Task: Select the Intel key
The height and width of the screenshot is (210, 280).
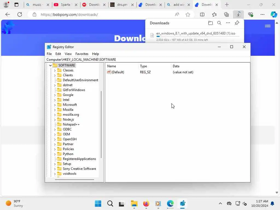Action: 66,100
